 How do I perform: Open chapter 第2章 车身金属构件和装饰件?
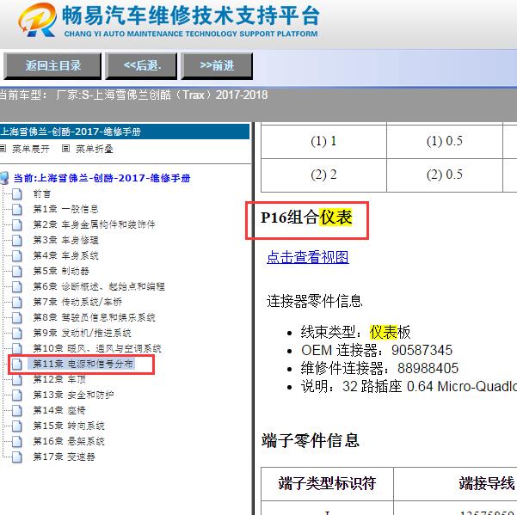point(94,224)
